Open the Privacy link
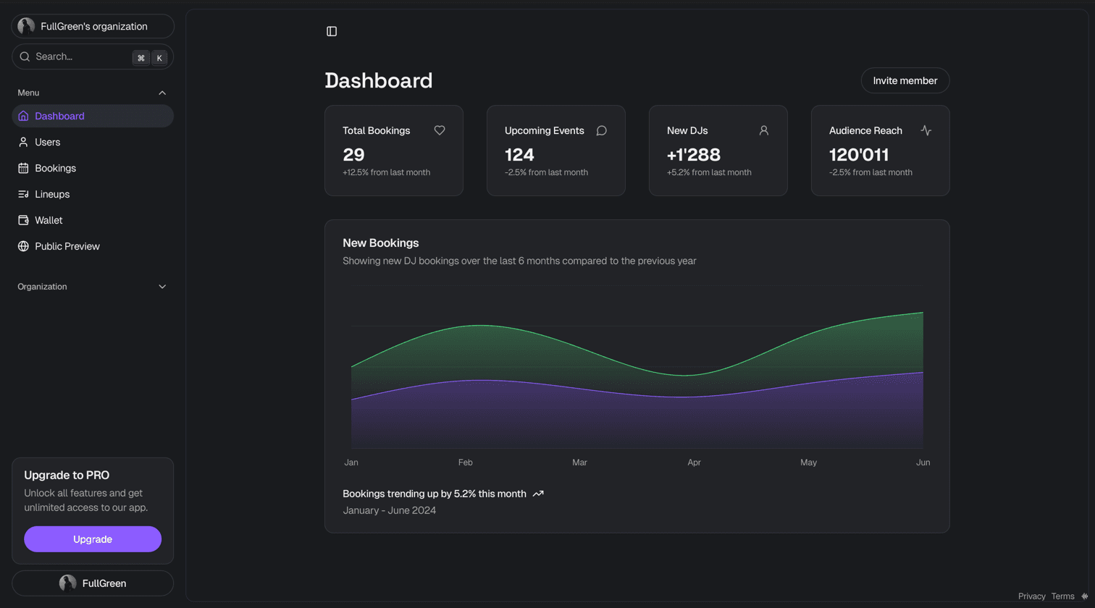Viewport: 1095px width, 608px height. click(x=1031, y=596)
